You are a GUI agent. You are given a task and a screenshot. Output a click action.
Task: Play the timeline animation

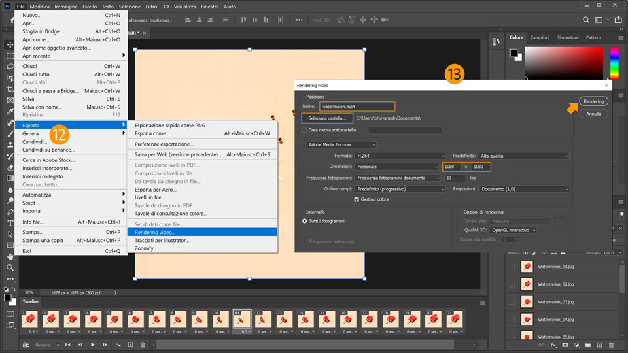[x=93, y=345]
